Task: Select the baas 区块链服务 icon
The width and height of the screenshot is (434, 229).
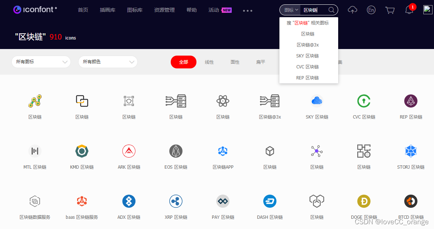Action: (x=82, y=201)
